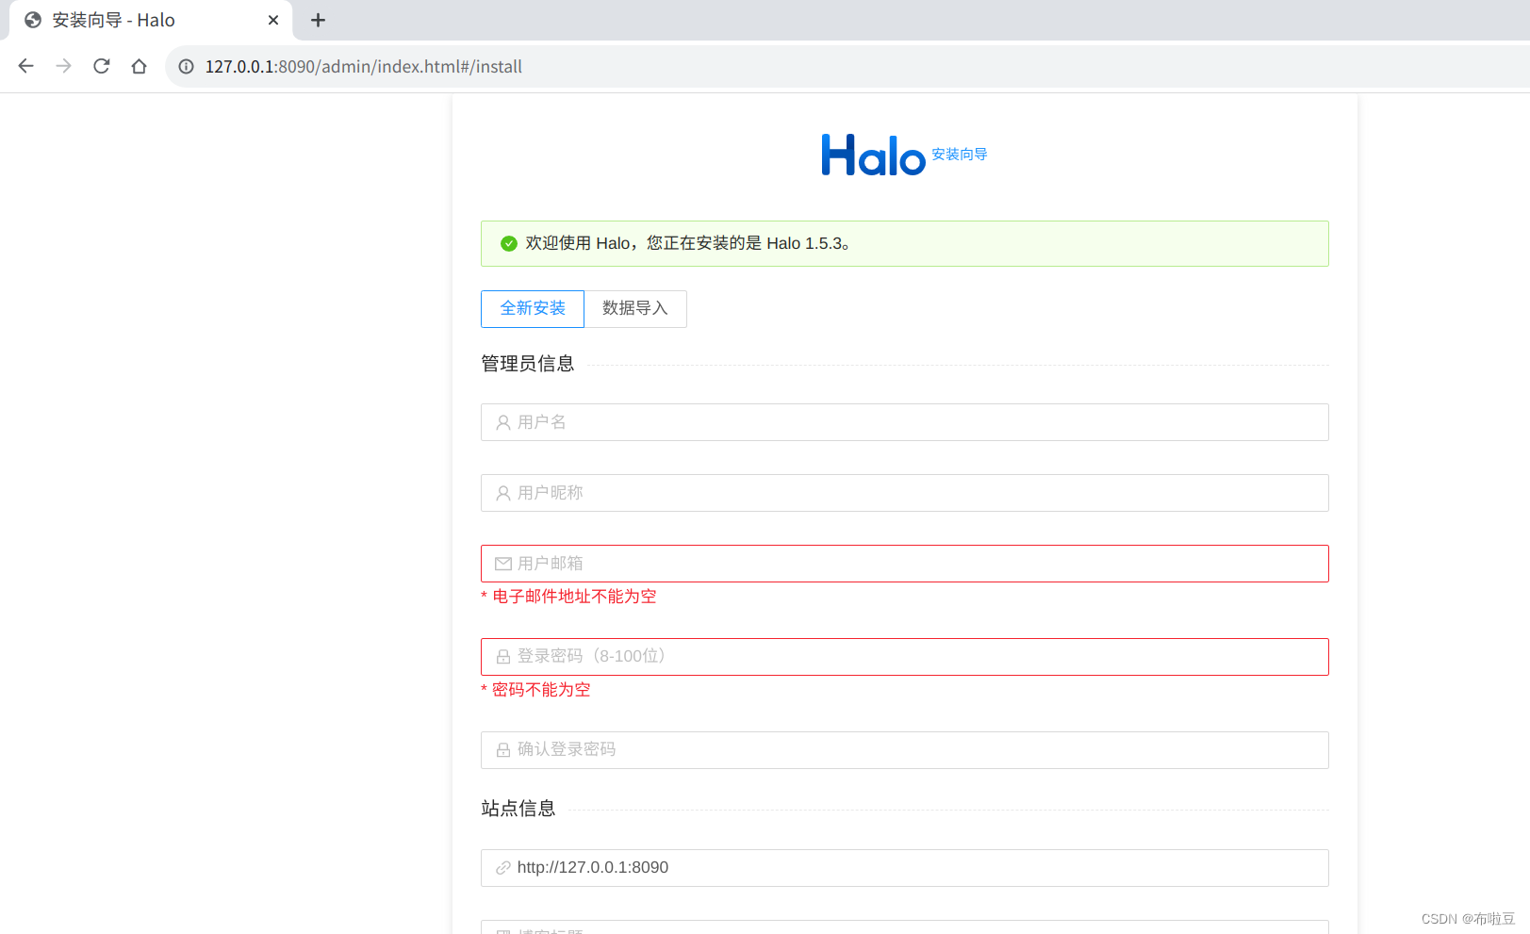Click the back arrow in the browser toolbar
Viewport: 1530px width, 934px height.
[25, 66]
